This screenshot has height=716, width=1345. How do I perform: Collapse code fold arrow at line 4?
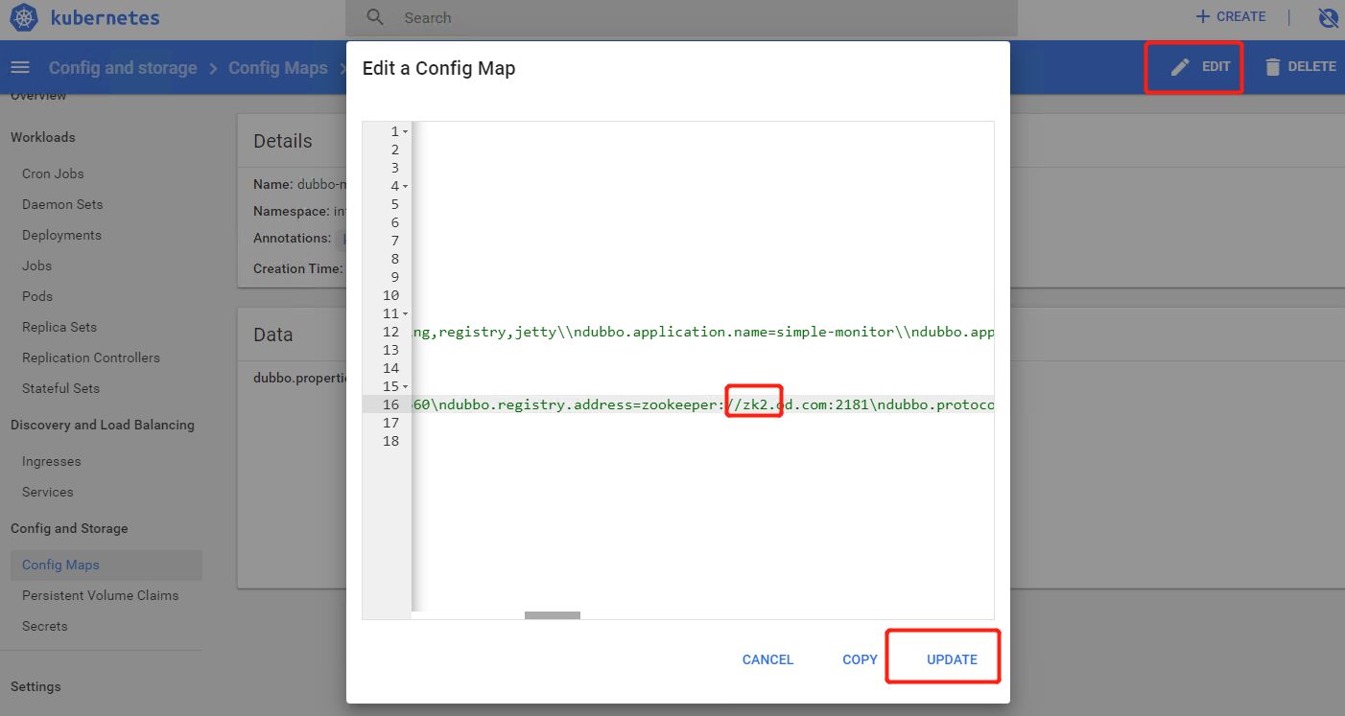[406, 186]
